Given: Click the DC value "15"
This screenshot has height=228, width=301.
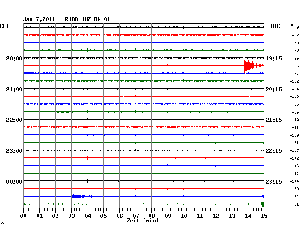Looking at the screenshot, I should coord(296,104).
